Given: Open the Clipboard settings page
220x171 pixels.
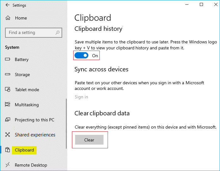Looking at the screenshot, I should pyautogui.click(x=24, y=150).
